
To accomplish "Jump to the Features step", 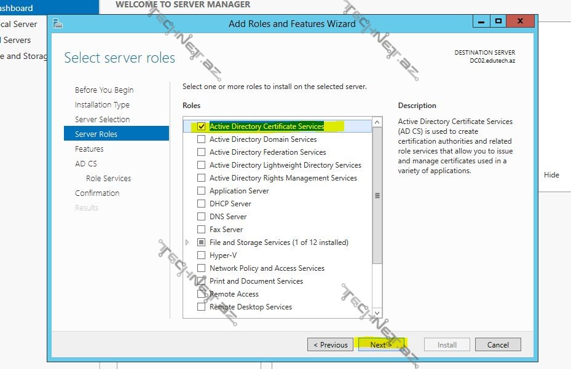I will 89,149.
